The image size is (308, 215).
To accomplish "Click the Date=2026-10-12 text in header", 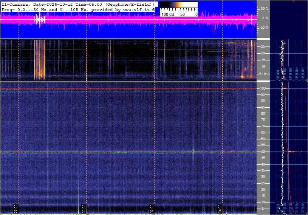I will pos(53,4).
